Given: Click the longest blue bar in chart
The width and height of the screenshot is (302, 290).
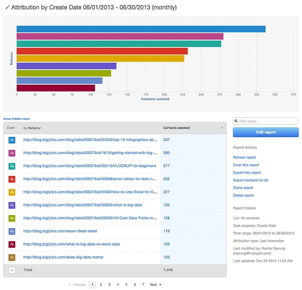Looking at the screenshot, I should tap(141, 29).
